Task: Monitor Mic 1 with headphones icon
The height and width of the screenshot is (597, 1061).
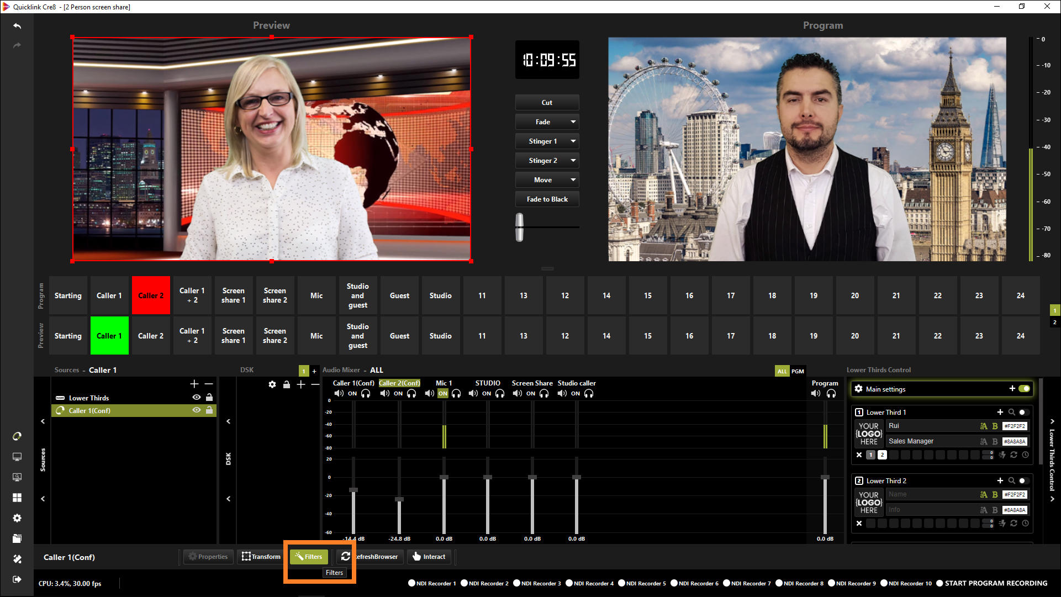Action: [x=456, y=394]
